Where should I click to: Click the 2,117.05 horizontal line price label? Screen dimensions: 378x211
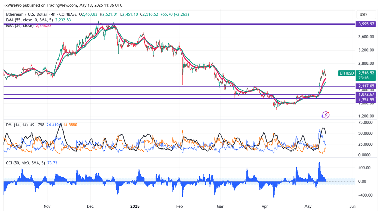[x=366, y=86]
